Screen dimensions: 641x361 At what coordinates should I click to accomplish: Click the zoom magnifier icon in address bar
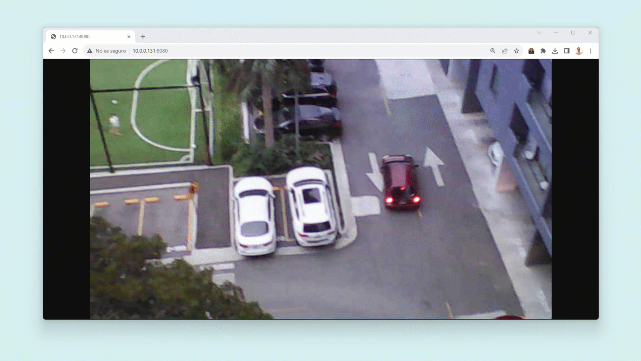pyautogui.click(x=493, y=51)
